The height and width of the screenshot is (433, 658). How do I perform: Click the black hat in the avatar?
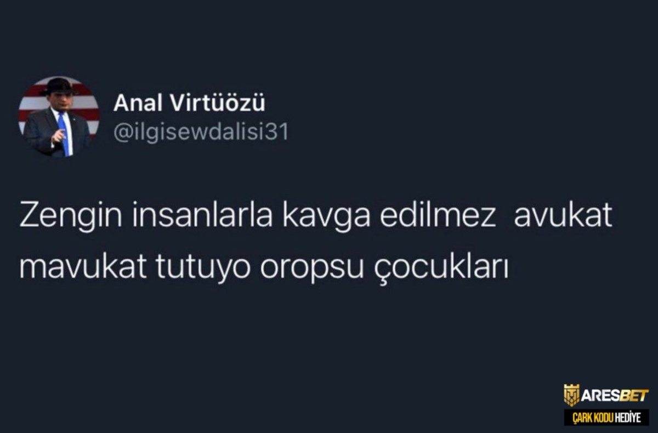coord(58,86)
